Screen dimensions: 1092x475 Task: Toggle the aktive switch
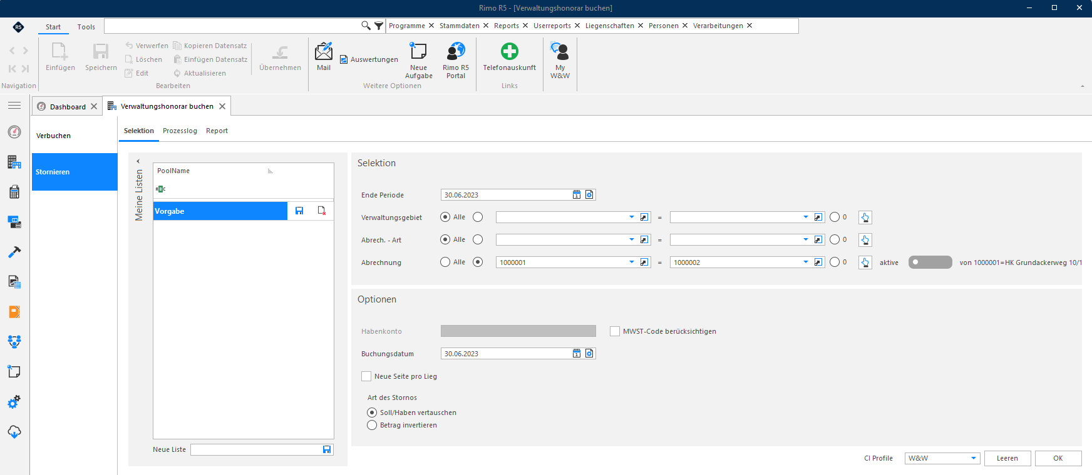(930, 262)
